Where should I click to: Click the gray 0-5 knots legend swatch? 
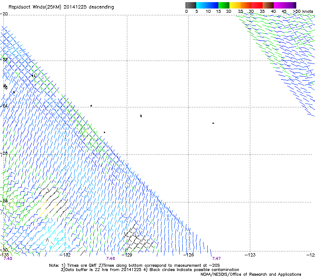pyautogui.click(x=191, y=5)
